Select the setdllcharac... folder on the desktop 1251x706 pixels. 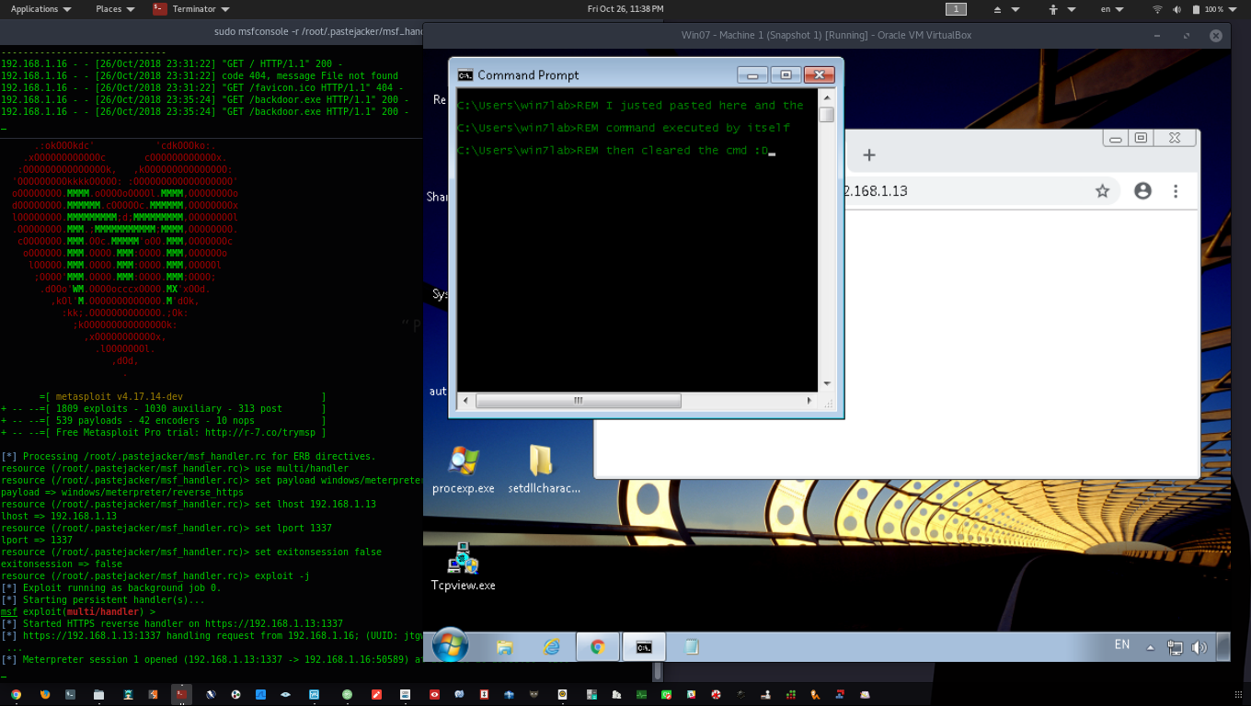pyautogui.click(x=544, y=470)
